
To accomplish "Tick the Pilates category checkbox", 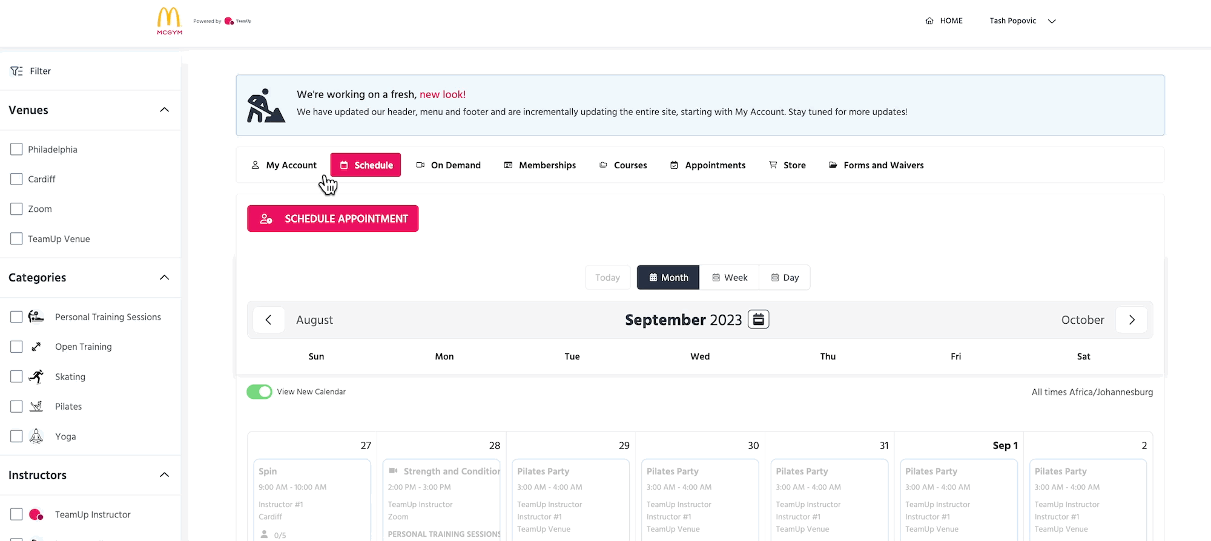I will [x=16, y=407].
